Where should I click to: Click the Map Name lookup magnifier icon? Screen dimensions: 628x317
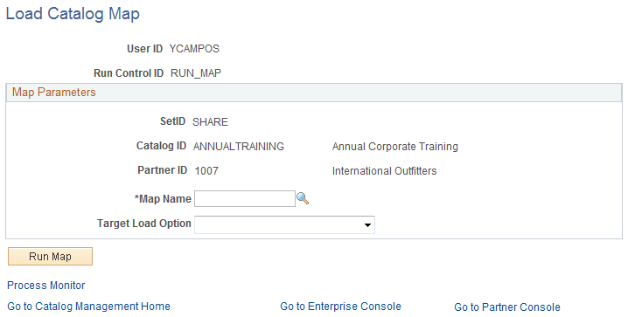[303, 198]
